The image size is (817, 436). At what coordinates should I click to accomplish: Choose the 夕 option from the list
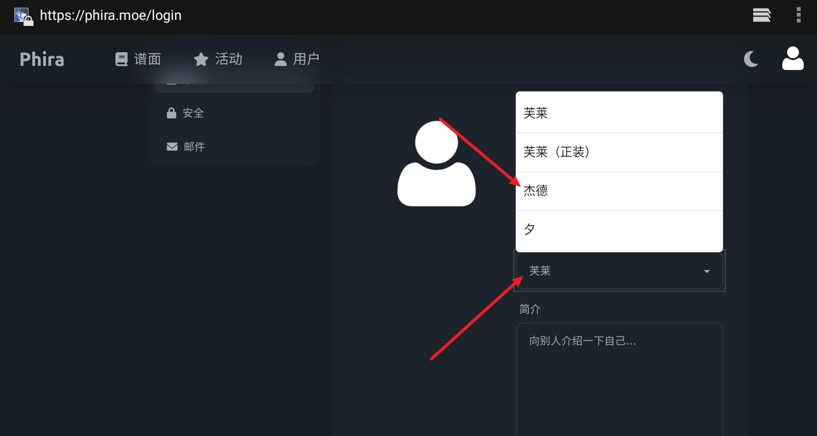pos(619,230)
